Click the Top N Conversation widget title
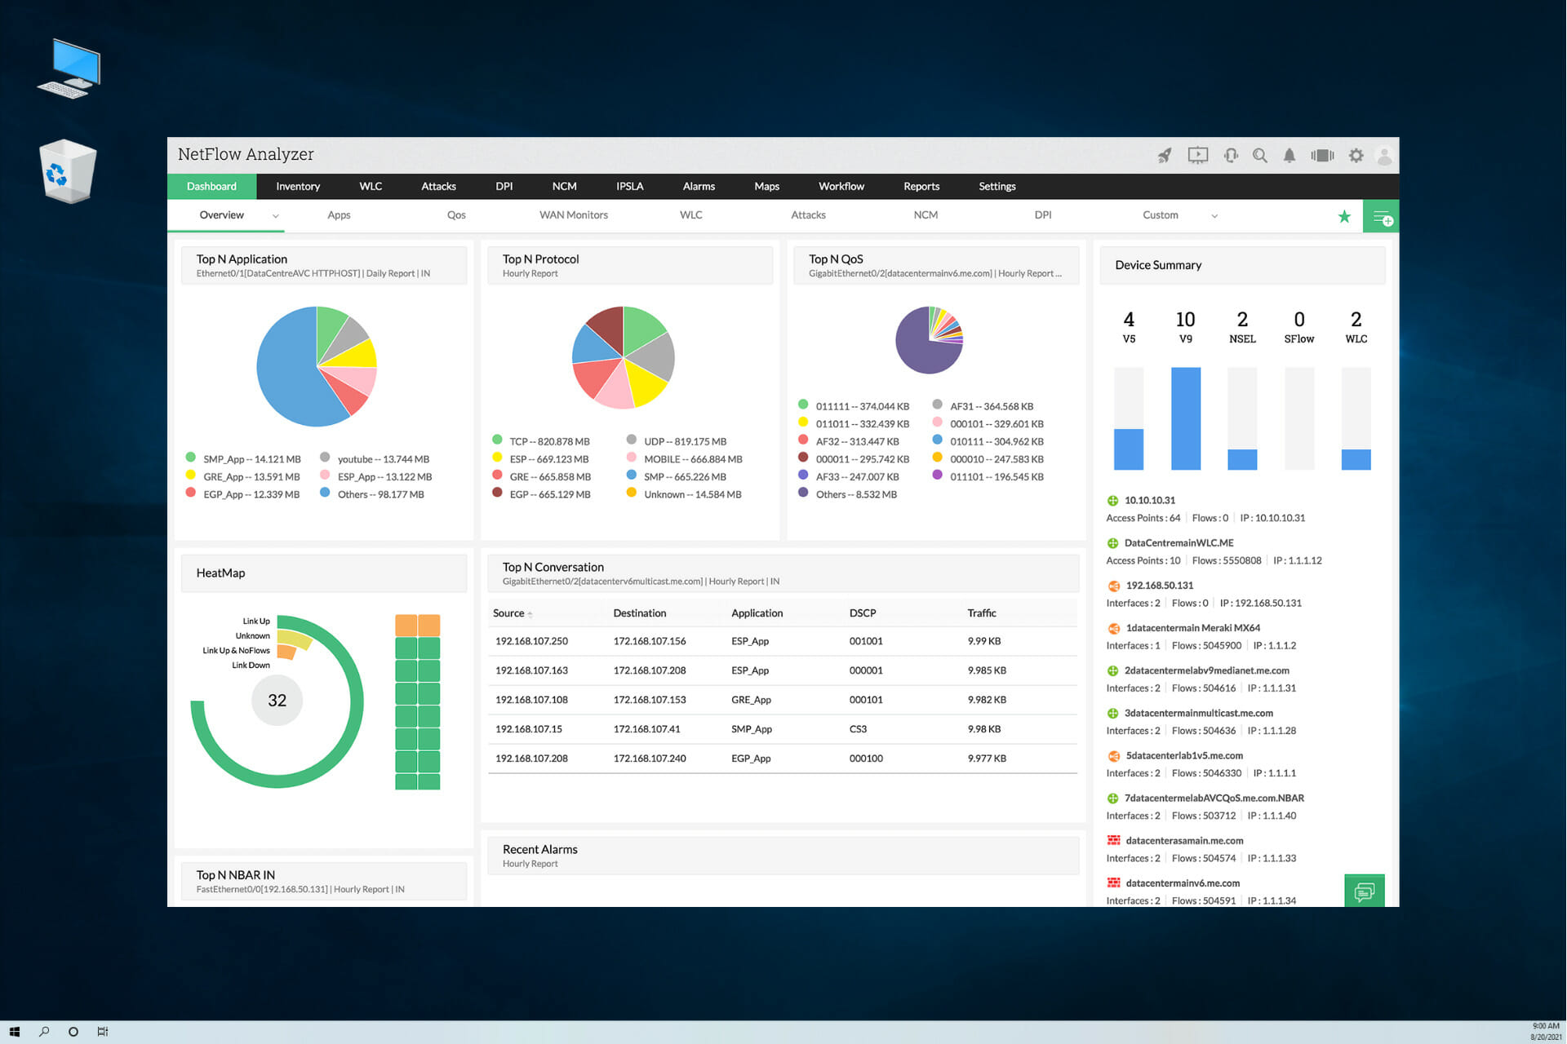Viewport: 1567px width, 1044px height. coord(553,568)
